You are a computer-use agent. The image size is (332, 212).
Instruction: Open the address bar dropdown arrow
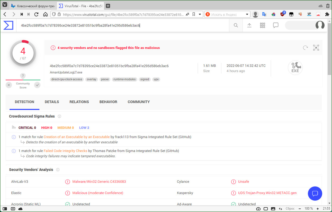200,14
